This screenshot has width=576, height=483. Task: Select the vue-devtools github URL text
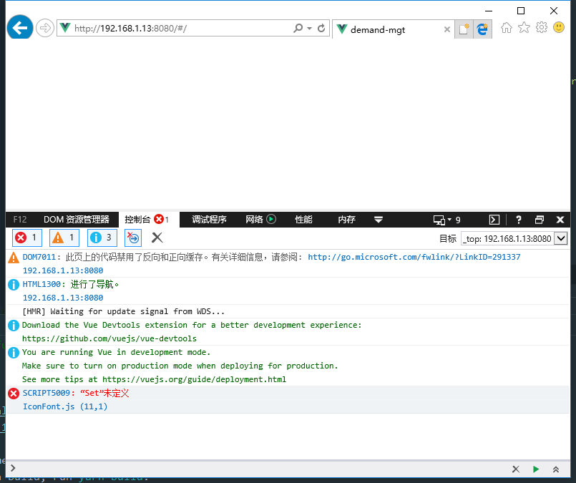click(x=109, y=338)
